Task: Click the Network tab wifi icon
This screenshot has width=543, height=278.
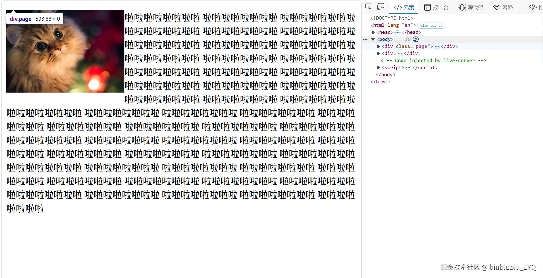Action: 497,7
